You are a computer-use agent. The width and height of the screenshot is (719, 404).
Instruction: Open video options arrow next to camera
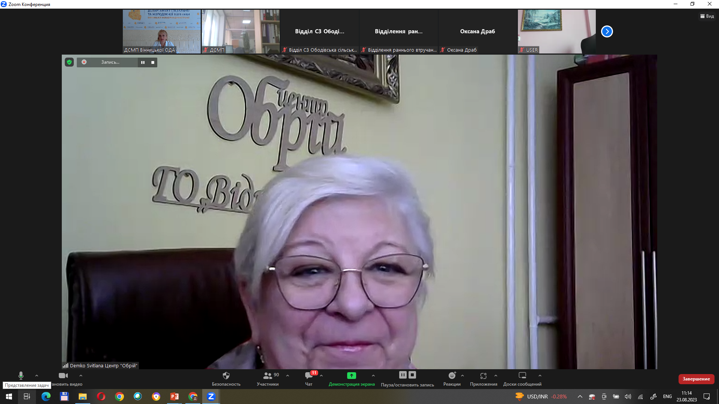pyautogui.click(x=81, y=376)
